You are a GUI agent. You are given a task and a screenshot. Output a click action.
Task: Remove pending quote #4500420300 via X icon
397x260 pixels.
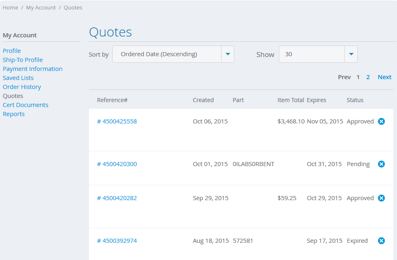click(x=381, y=164)
